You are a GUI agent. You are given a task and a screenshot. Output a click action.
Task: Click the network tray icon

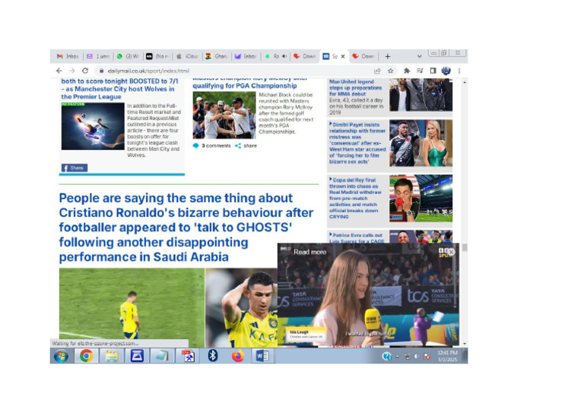click(407, 357)
